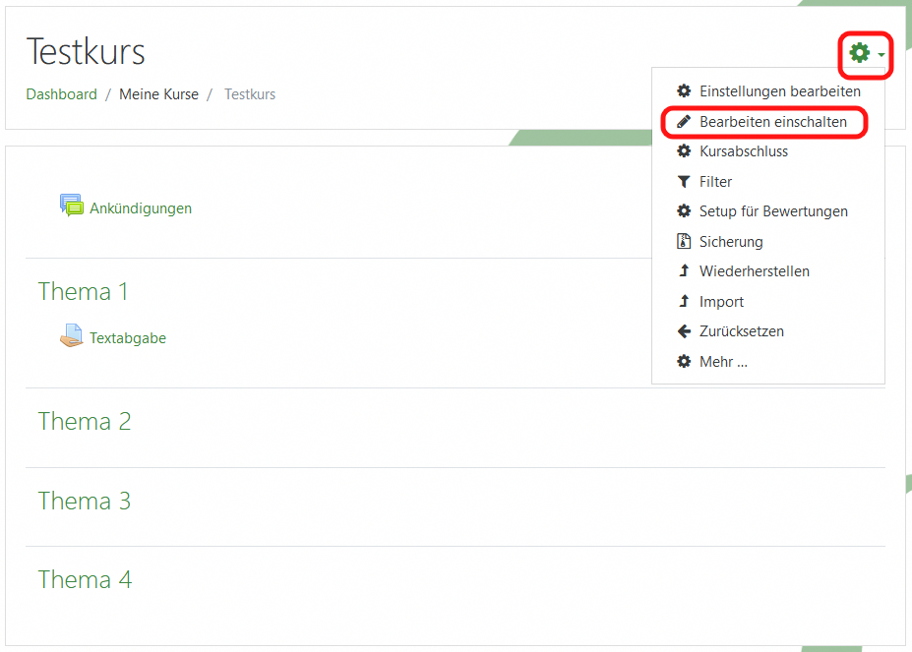Click the dropdown arrow beside the gear

point(882,55)
